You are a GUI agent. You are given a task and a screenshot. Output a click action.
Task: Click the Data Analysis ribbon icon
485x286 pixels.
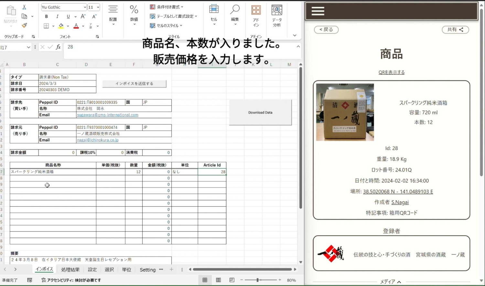click(x=277, y=15)
